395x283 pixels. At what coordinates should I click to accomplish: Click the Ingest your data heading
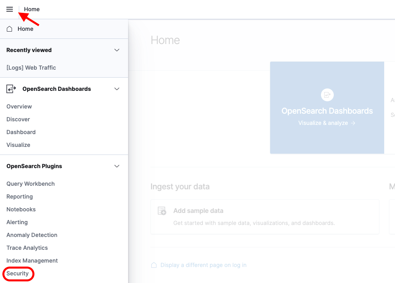[180, 187]
